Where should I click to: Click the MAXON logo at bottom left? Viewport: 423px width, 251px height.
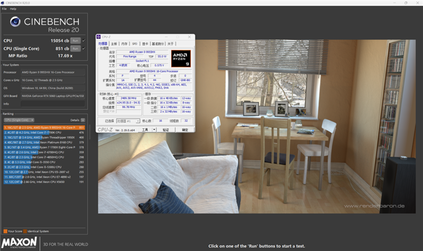click(19, 243)
